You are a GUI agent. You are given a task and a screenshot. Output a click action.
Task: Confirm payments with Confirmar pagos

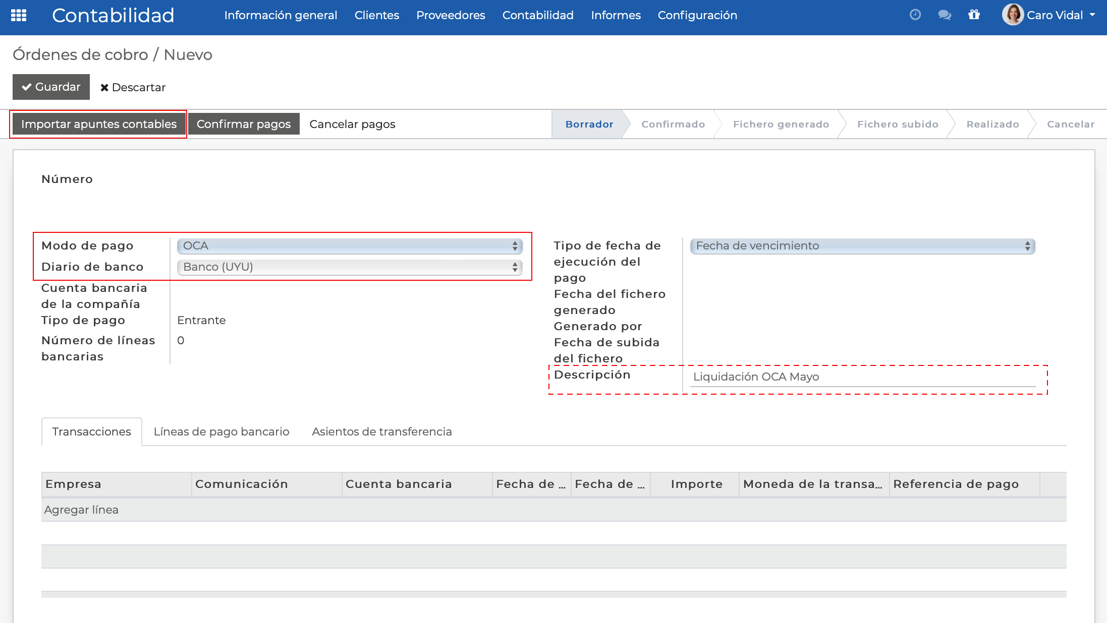tap(244, 123)
